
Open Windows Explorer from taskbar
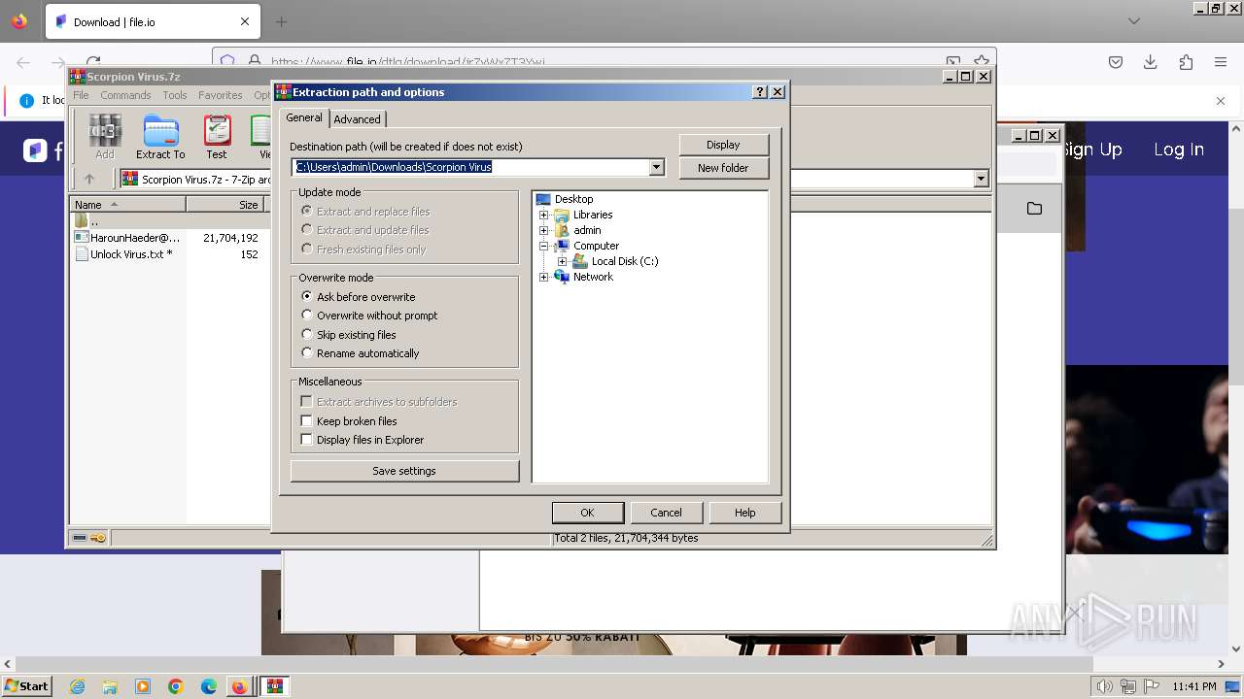(x=110, y=686)
